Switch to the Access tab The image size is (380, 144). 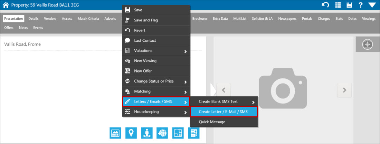pyautogui.click(x=67, y=19)
